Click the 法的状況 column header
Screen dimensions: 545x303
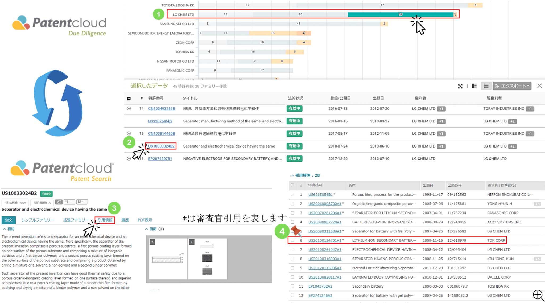(x=295, y=98)
